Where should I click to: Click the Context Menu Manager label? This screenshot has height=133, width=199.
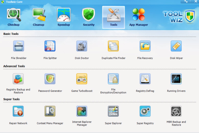50,123
